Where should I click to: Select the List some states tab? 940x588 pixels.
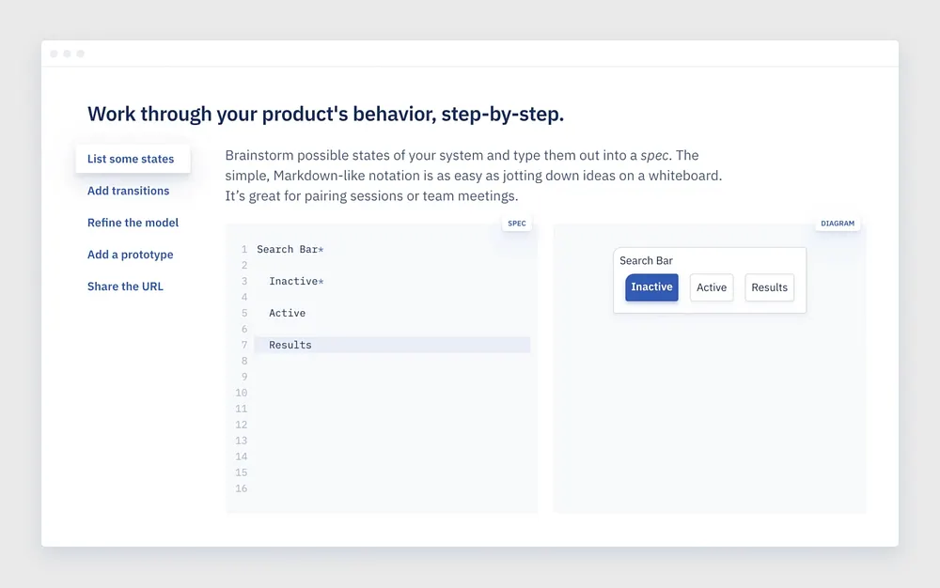(131, 159)
